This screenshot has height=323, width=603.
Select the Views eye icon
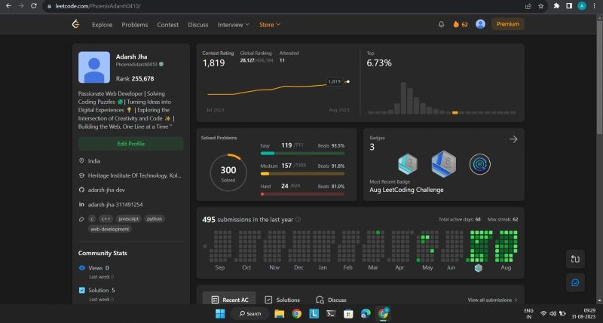pyautogui.click(x=82, y=268)
